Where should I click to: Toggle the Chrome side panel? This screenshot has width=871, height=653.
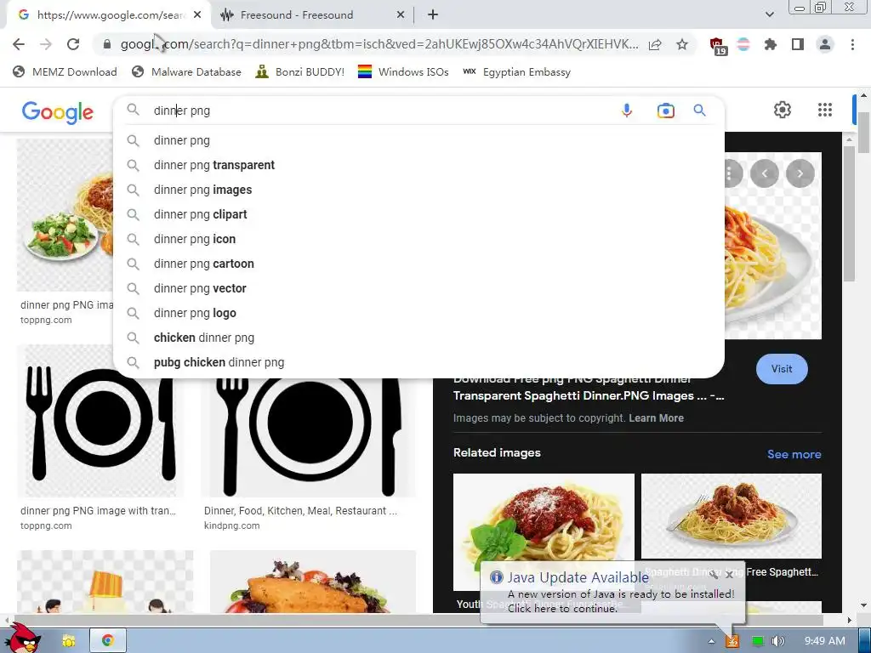coord(798,44)
